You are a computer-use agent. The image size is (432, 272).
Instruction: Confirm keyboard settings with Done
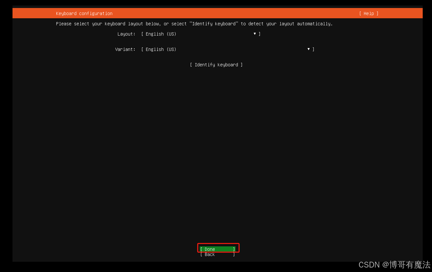pyautogui.click(x=218, y=249)
